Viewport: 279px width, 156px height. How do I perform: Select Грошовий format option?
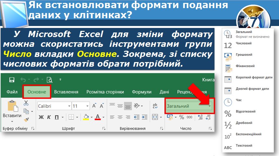click(248, 57)
